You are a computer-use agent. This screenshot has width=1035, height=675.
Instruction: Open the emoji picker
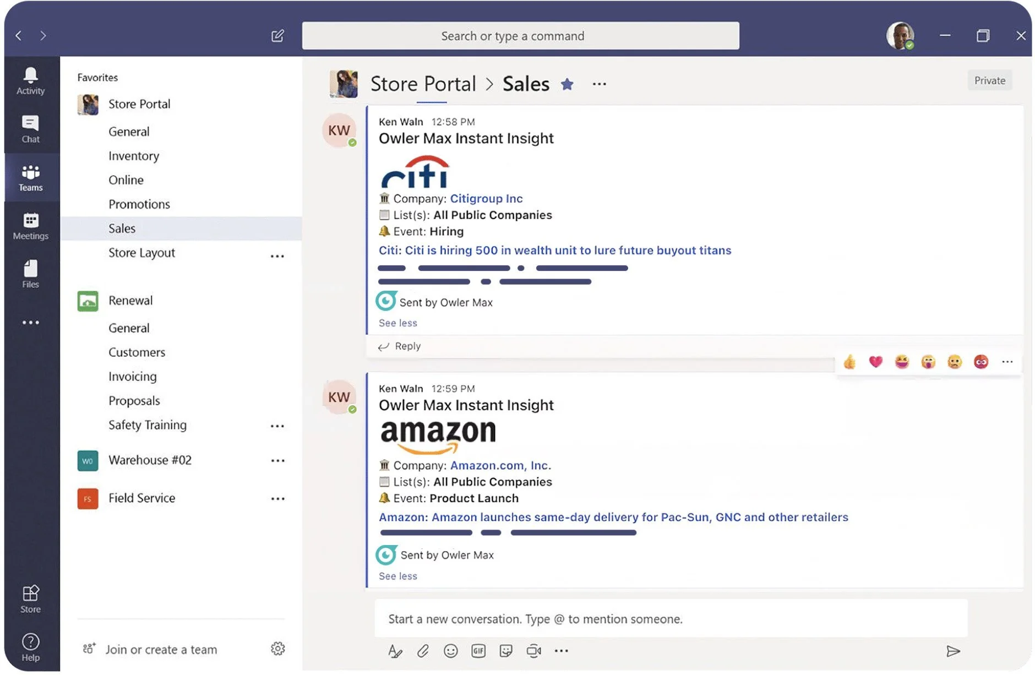[450, 651]
